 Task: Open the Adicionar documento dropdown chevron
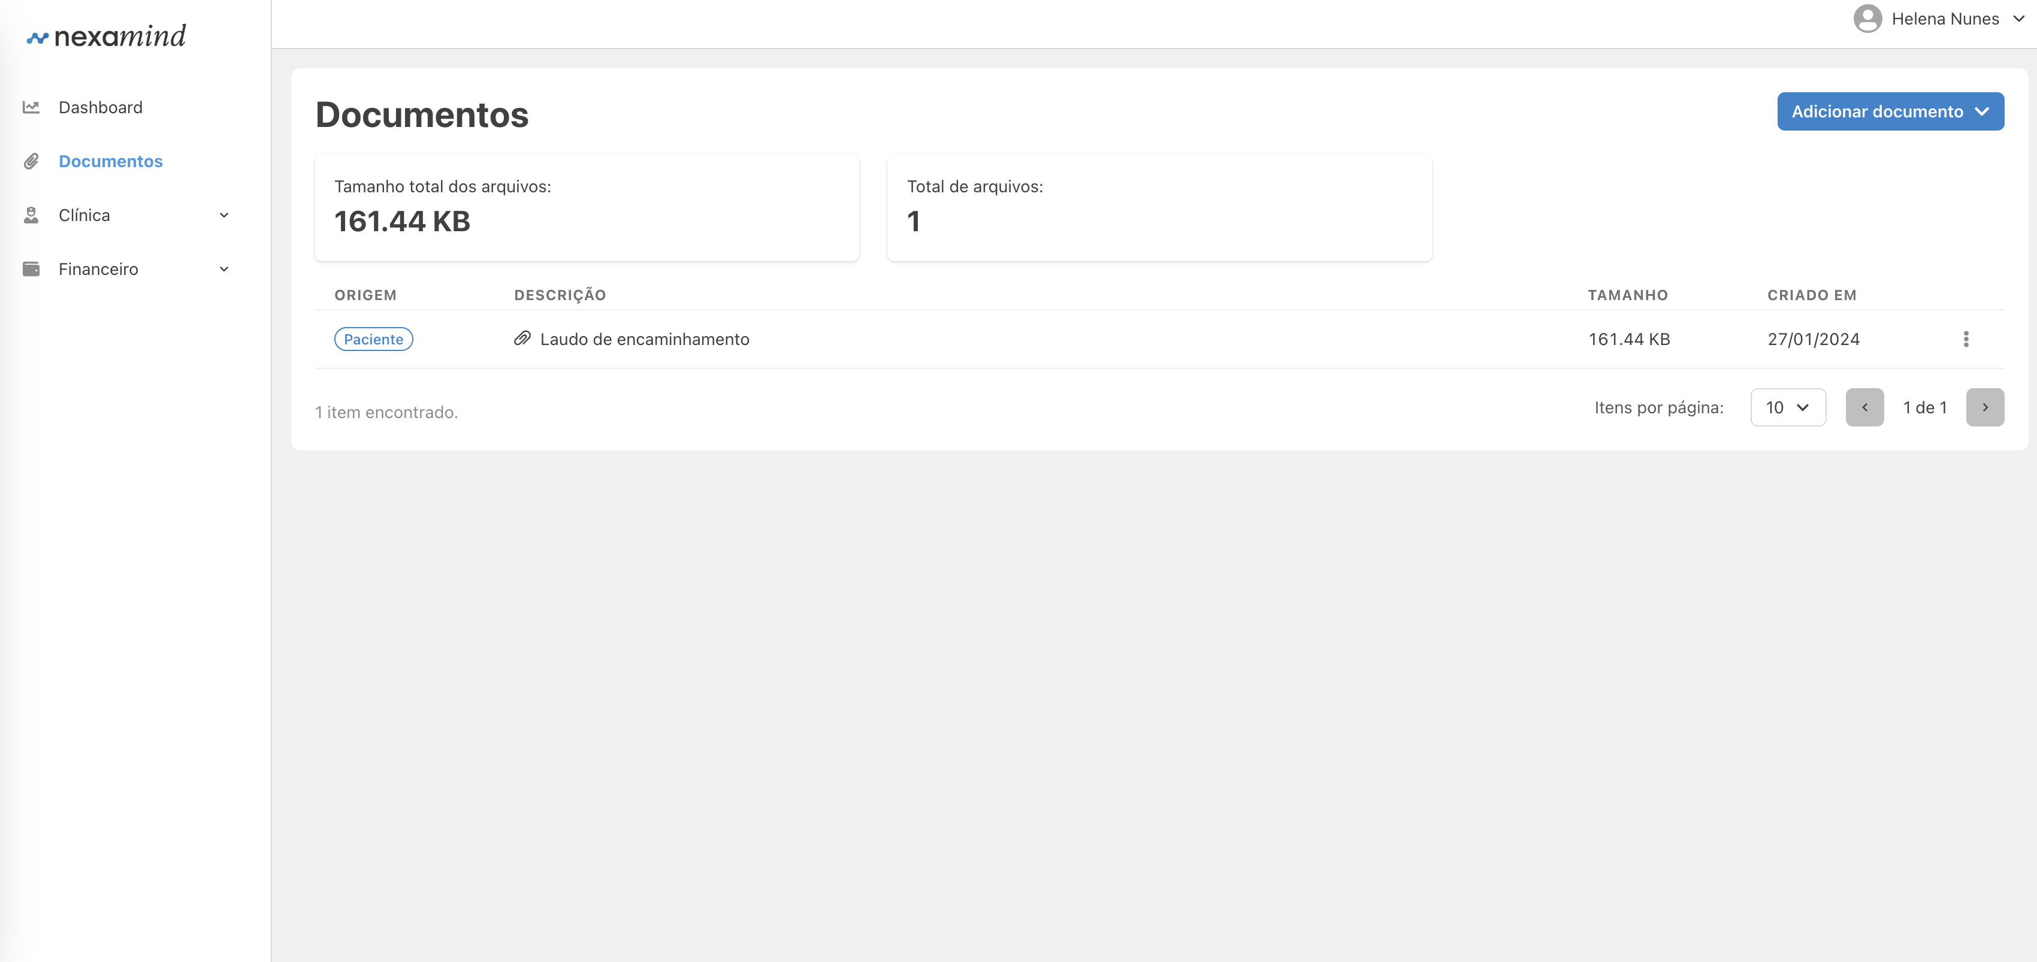click(1982, 111)
